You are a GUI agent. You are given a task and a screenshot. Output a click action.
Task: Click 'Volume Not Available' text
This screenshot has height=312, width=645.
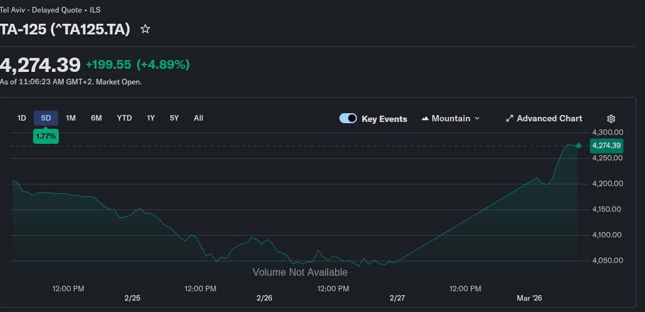tap(300, 272)
